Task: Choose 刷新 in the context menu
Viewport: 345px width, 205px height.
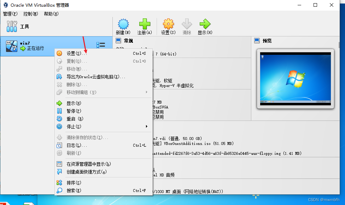Action: click(104, 153)
